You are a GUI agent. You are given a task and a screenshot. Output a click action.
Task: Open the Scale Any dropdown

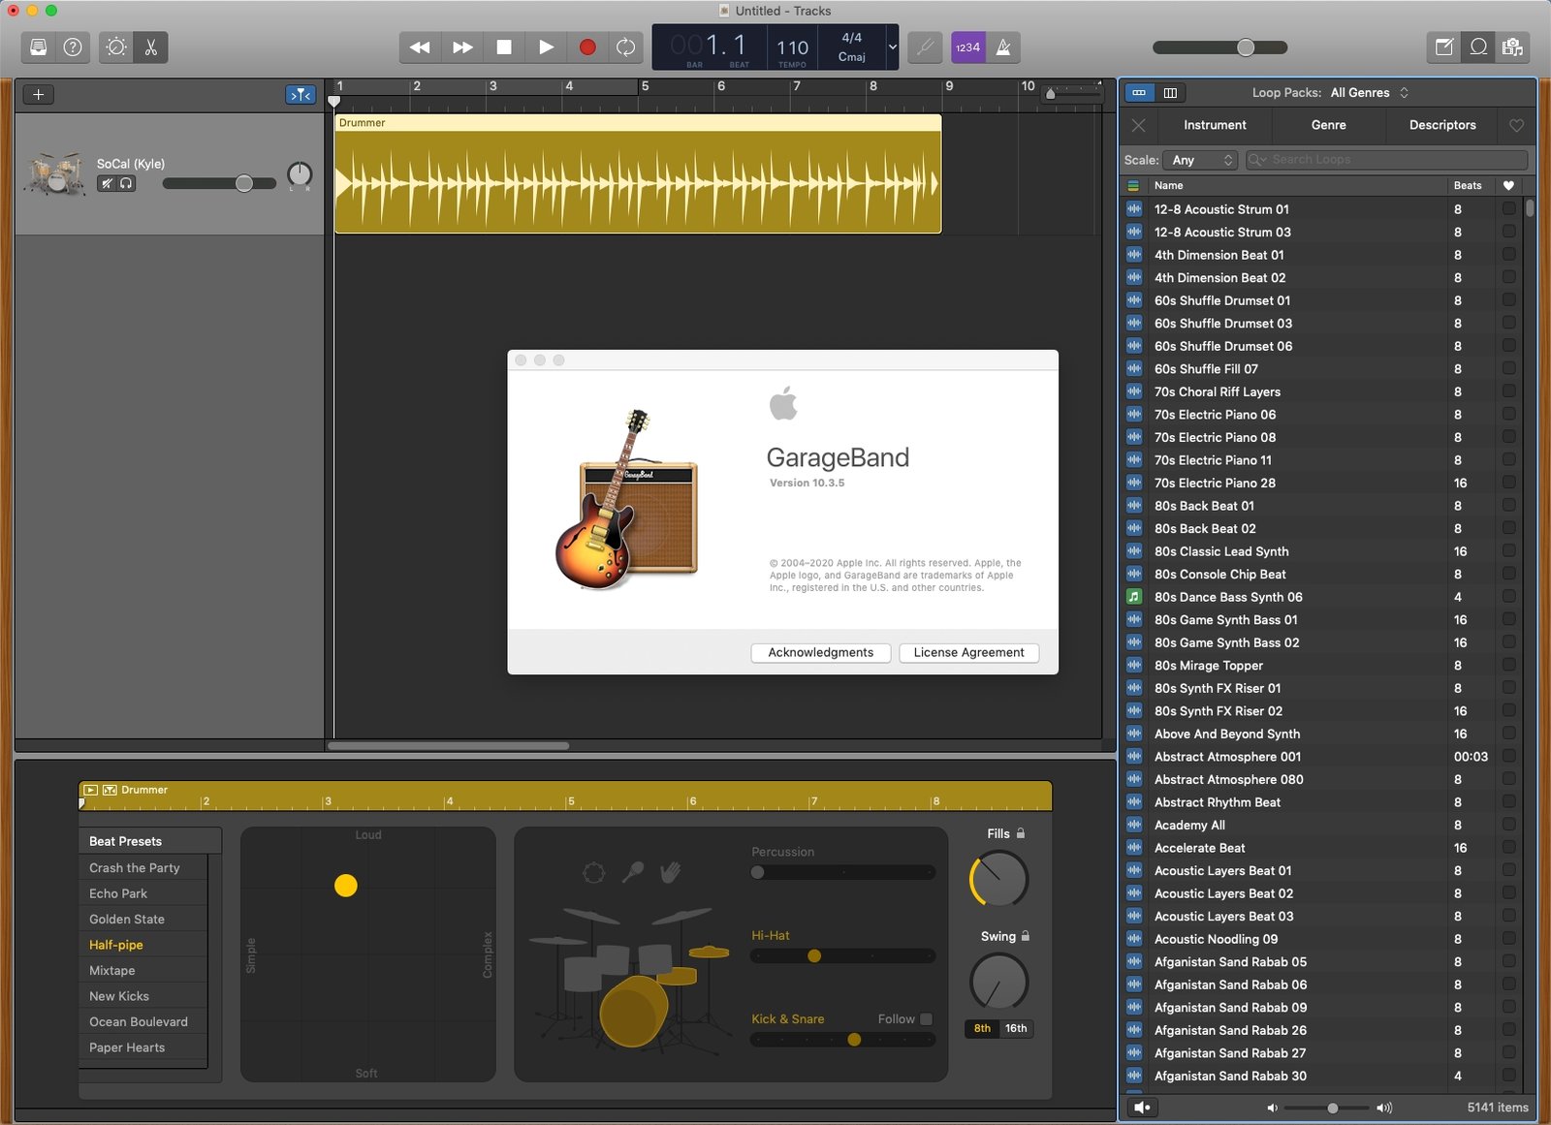click(x=1201, y=160)
